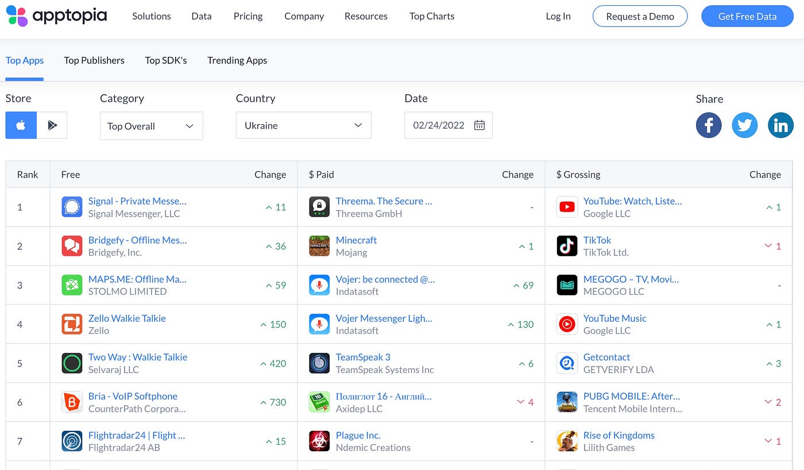Image resolution: width=804 pixels, height=470 pixels.
Task: Click the PUBG MOBILE app icon
Action: pyautogui.click(x=567, y=402)
